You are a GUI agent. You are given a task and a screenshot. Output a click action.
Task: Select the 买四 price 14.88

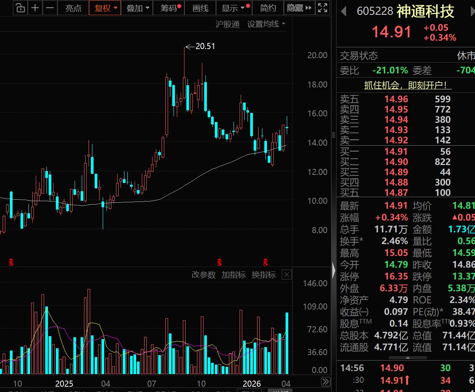click(x=396, y=183)
